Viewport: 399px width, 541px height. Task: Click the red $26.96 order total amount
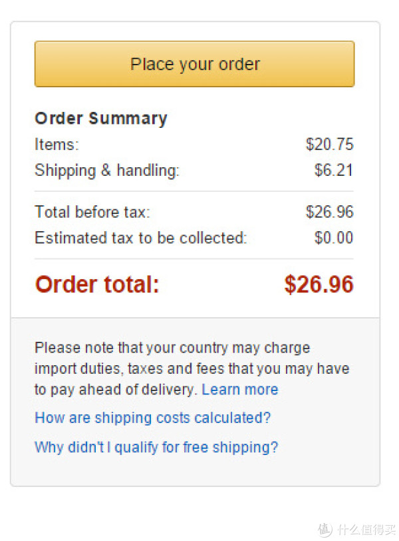319,284
